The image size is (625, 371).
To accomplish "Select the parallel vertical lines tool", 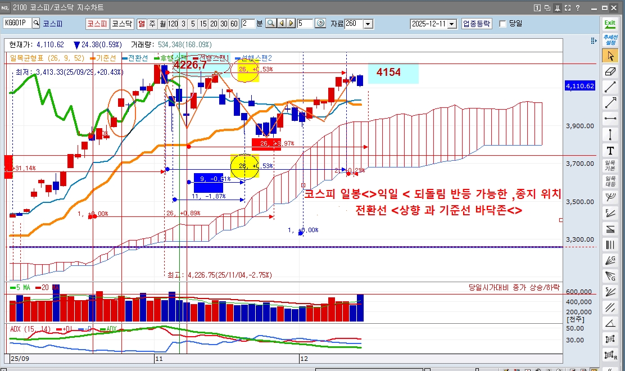I will coord(610,245).
